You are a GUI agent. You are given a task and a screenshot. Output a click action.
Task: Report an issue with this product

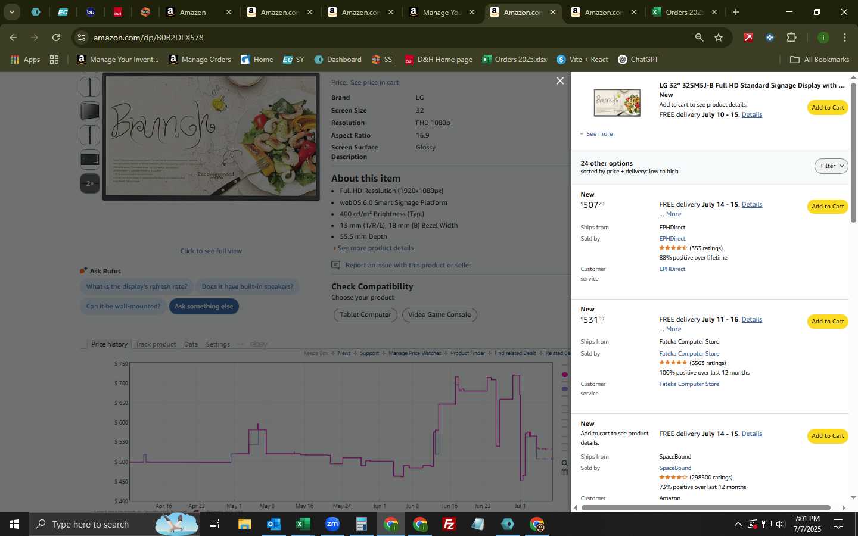click(408, 266)
